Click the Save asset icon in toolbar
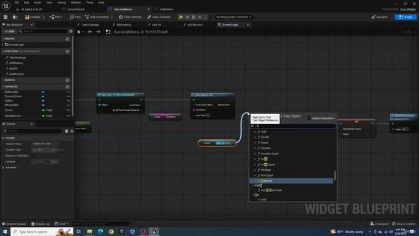The image size is (419, 236). point(6,17)
